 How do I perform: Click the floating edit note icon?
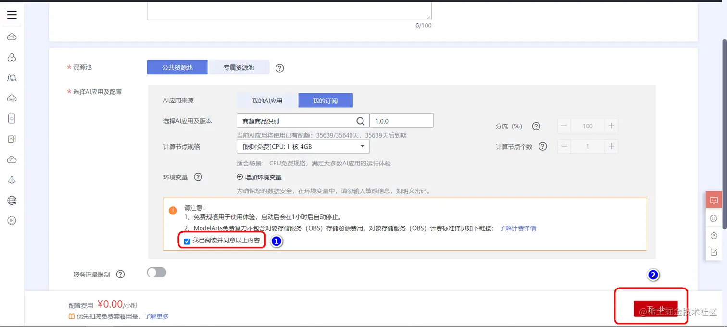714,252
